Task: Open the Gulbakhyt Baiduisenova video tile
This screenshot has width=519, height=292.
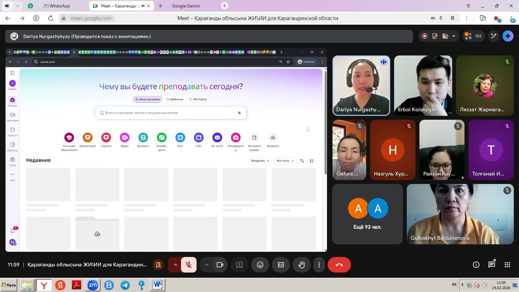Action: point(460,214)
